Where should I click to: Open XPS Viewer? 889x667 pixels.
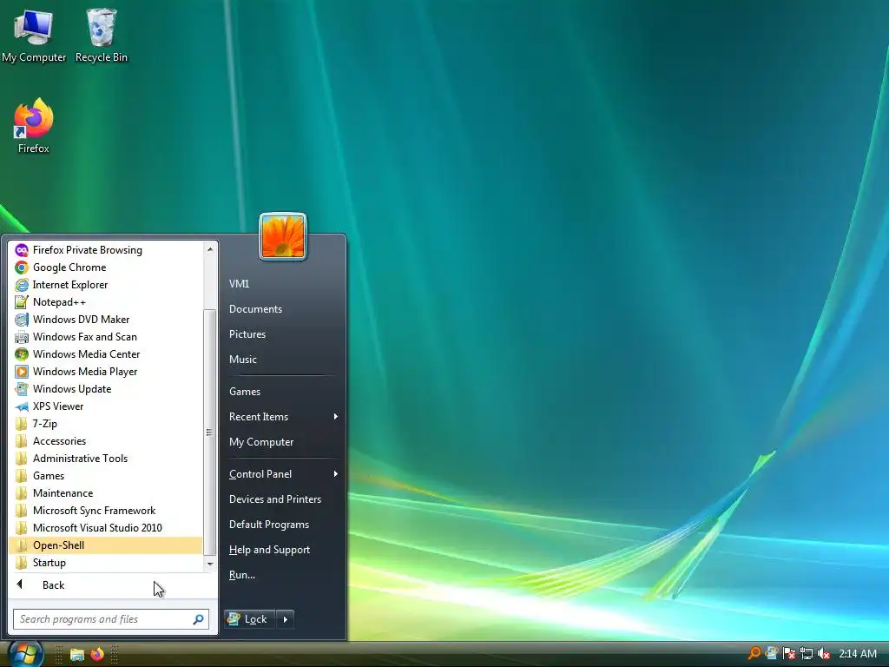106,406
